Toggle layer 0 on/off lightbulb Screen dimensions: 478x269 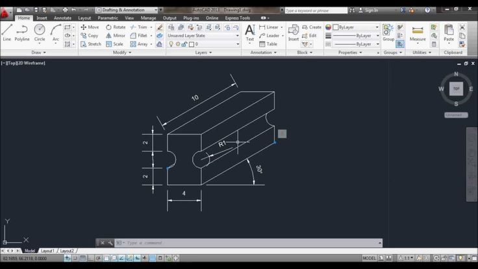click(171, 44)
